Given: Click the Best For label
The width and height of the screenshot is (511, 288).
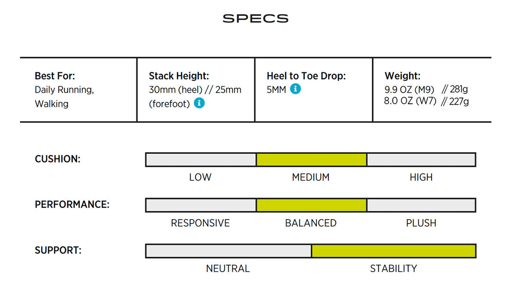Looking at the screenshot, I should coord(55,76).
